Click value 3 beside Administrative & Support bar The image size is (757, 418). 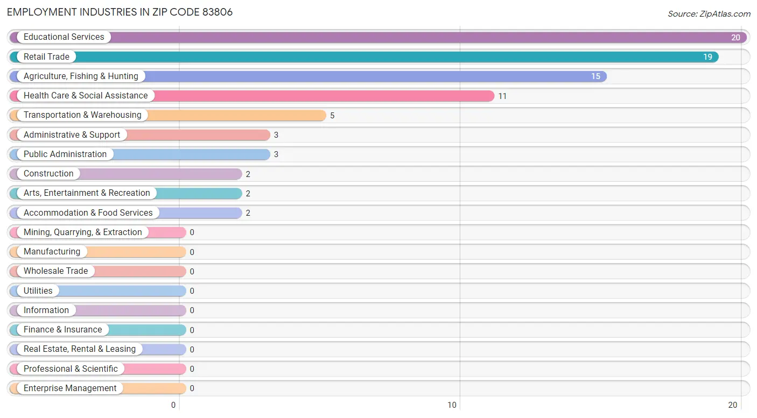pyautogui.click(x=276, y=135)
